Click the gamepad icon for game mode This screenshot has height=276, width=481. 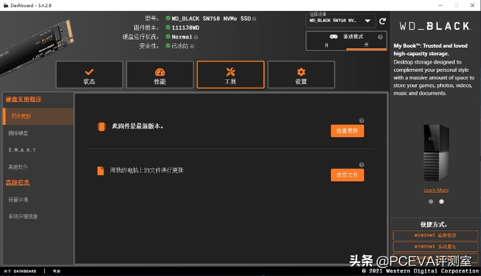(x=333, y=37)
